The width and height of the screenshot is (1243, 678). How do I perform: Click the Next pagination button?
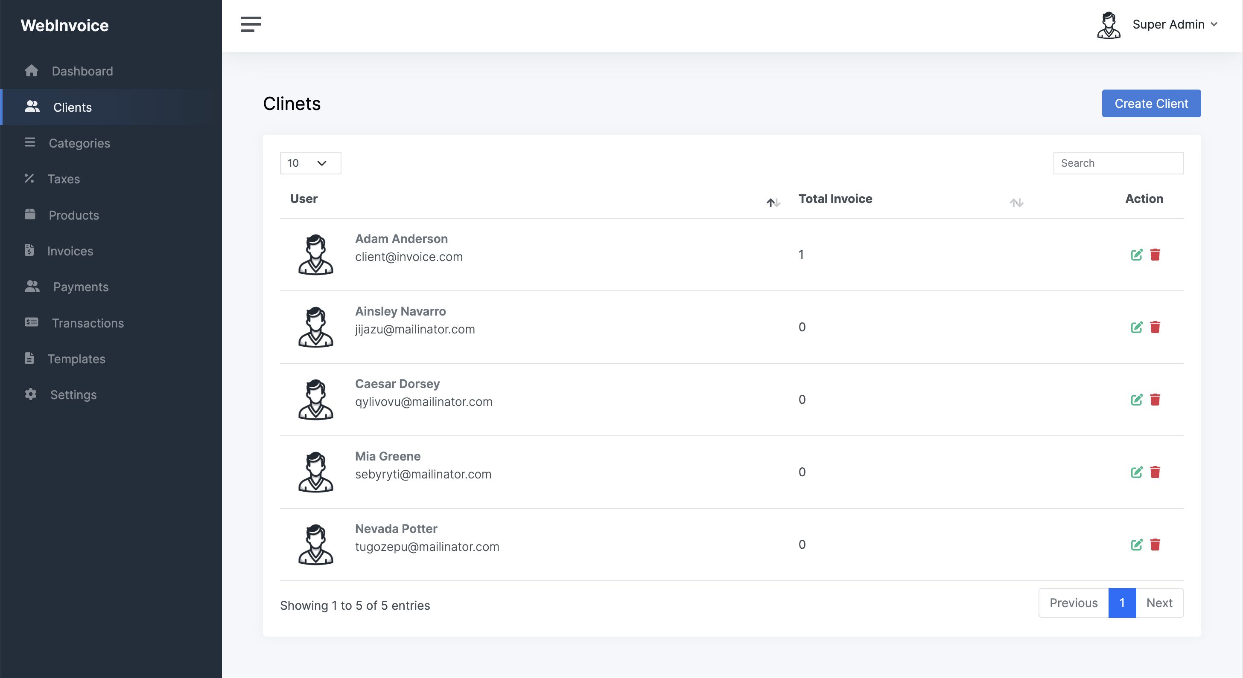pyautogui.click(x=1159, y=603)
